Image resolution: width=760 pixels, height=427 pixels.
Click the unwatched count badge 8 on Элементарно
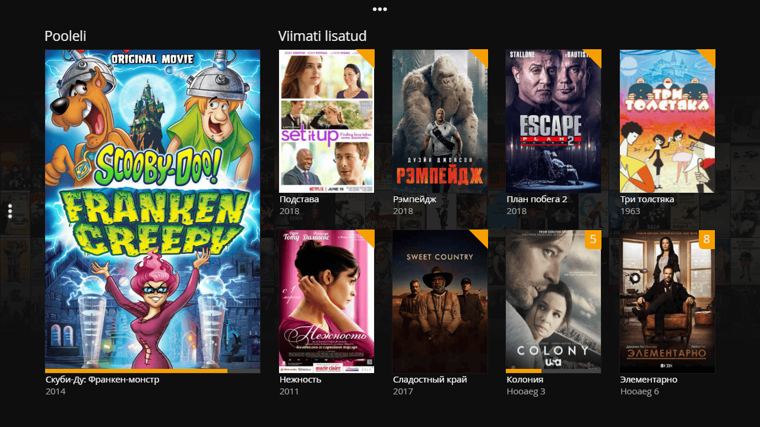click(707, 240)
